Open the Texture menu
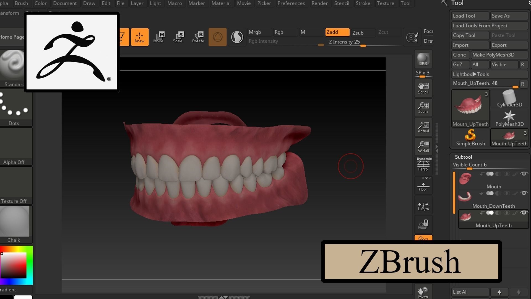 (x=385, y=3)
